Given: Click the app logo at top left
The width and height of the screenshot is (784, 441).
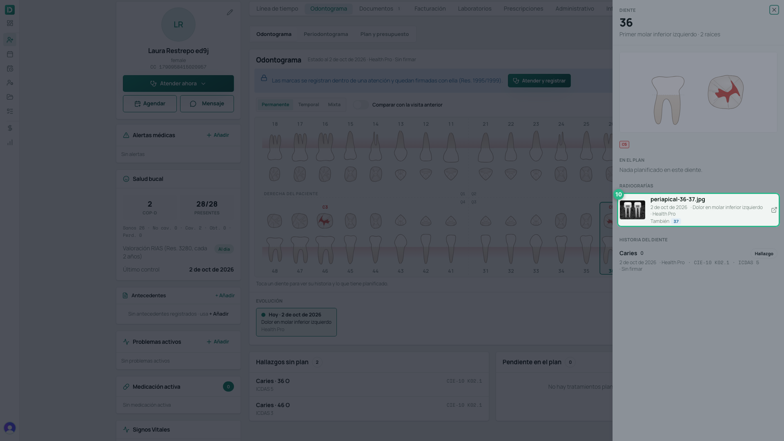Looking at the screenshot, I should [10, 9].
